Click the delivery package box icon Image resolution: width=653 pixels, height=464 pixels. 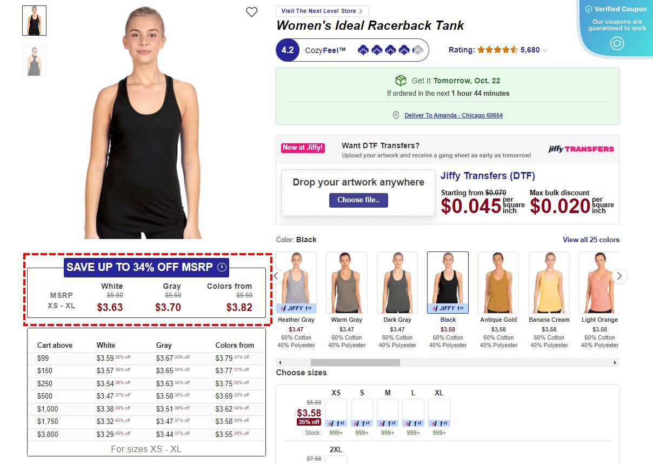click(x=401, y=81)
